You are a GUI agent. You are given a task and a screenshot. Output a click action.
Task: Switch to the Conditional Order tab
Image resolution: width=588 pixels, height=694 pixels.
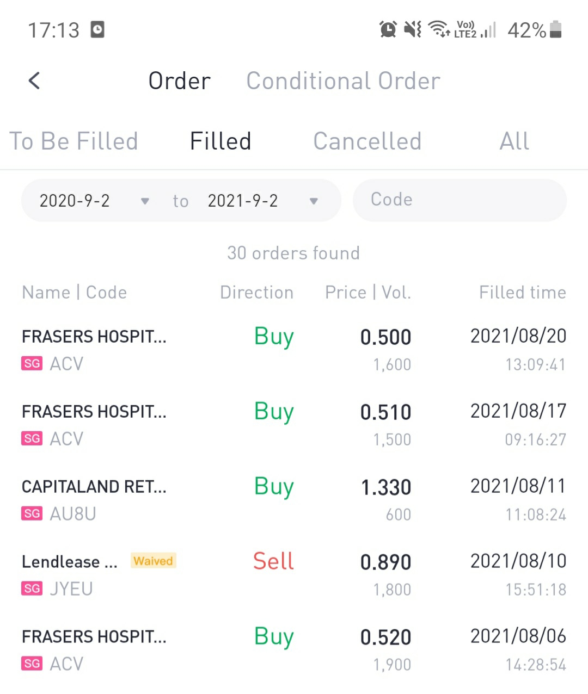pos(343,81)
